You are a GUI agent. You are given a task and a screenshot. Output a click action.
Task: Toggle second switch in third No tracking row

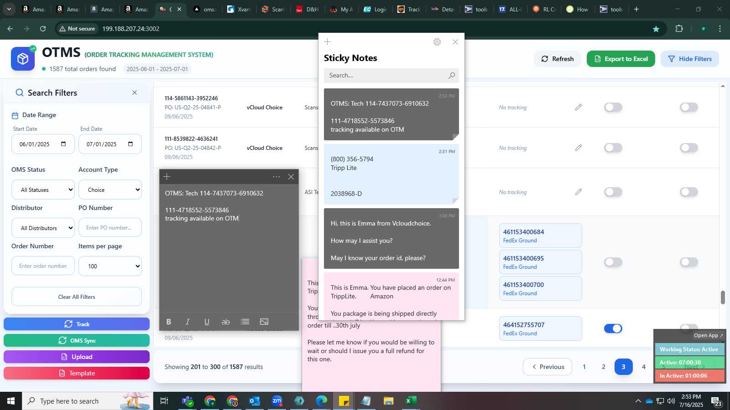coord(689,192)
